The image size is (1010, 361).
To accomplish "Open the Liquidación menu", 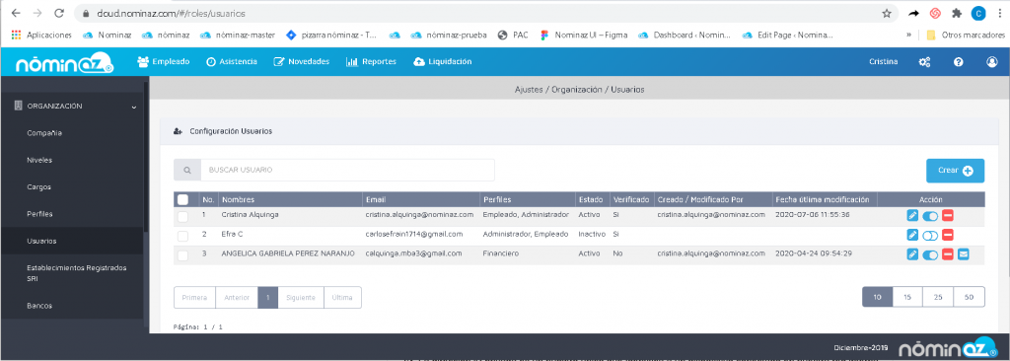I will [x=443, y=62].
